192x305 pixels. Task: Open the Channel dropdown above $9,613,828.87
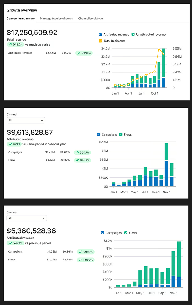pyautogui.click(x=26, y=120)
